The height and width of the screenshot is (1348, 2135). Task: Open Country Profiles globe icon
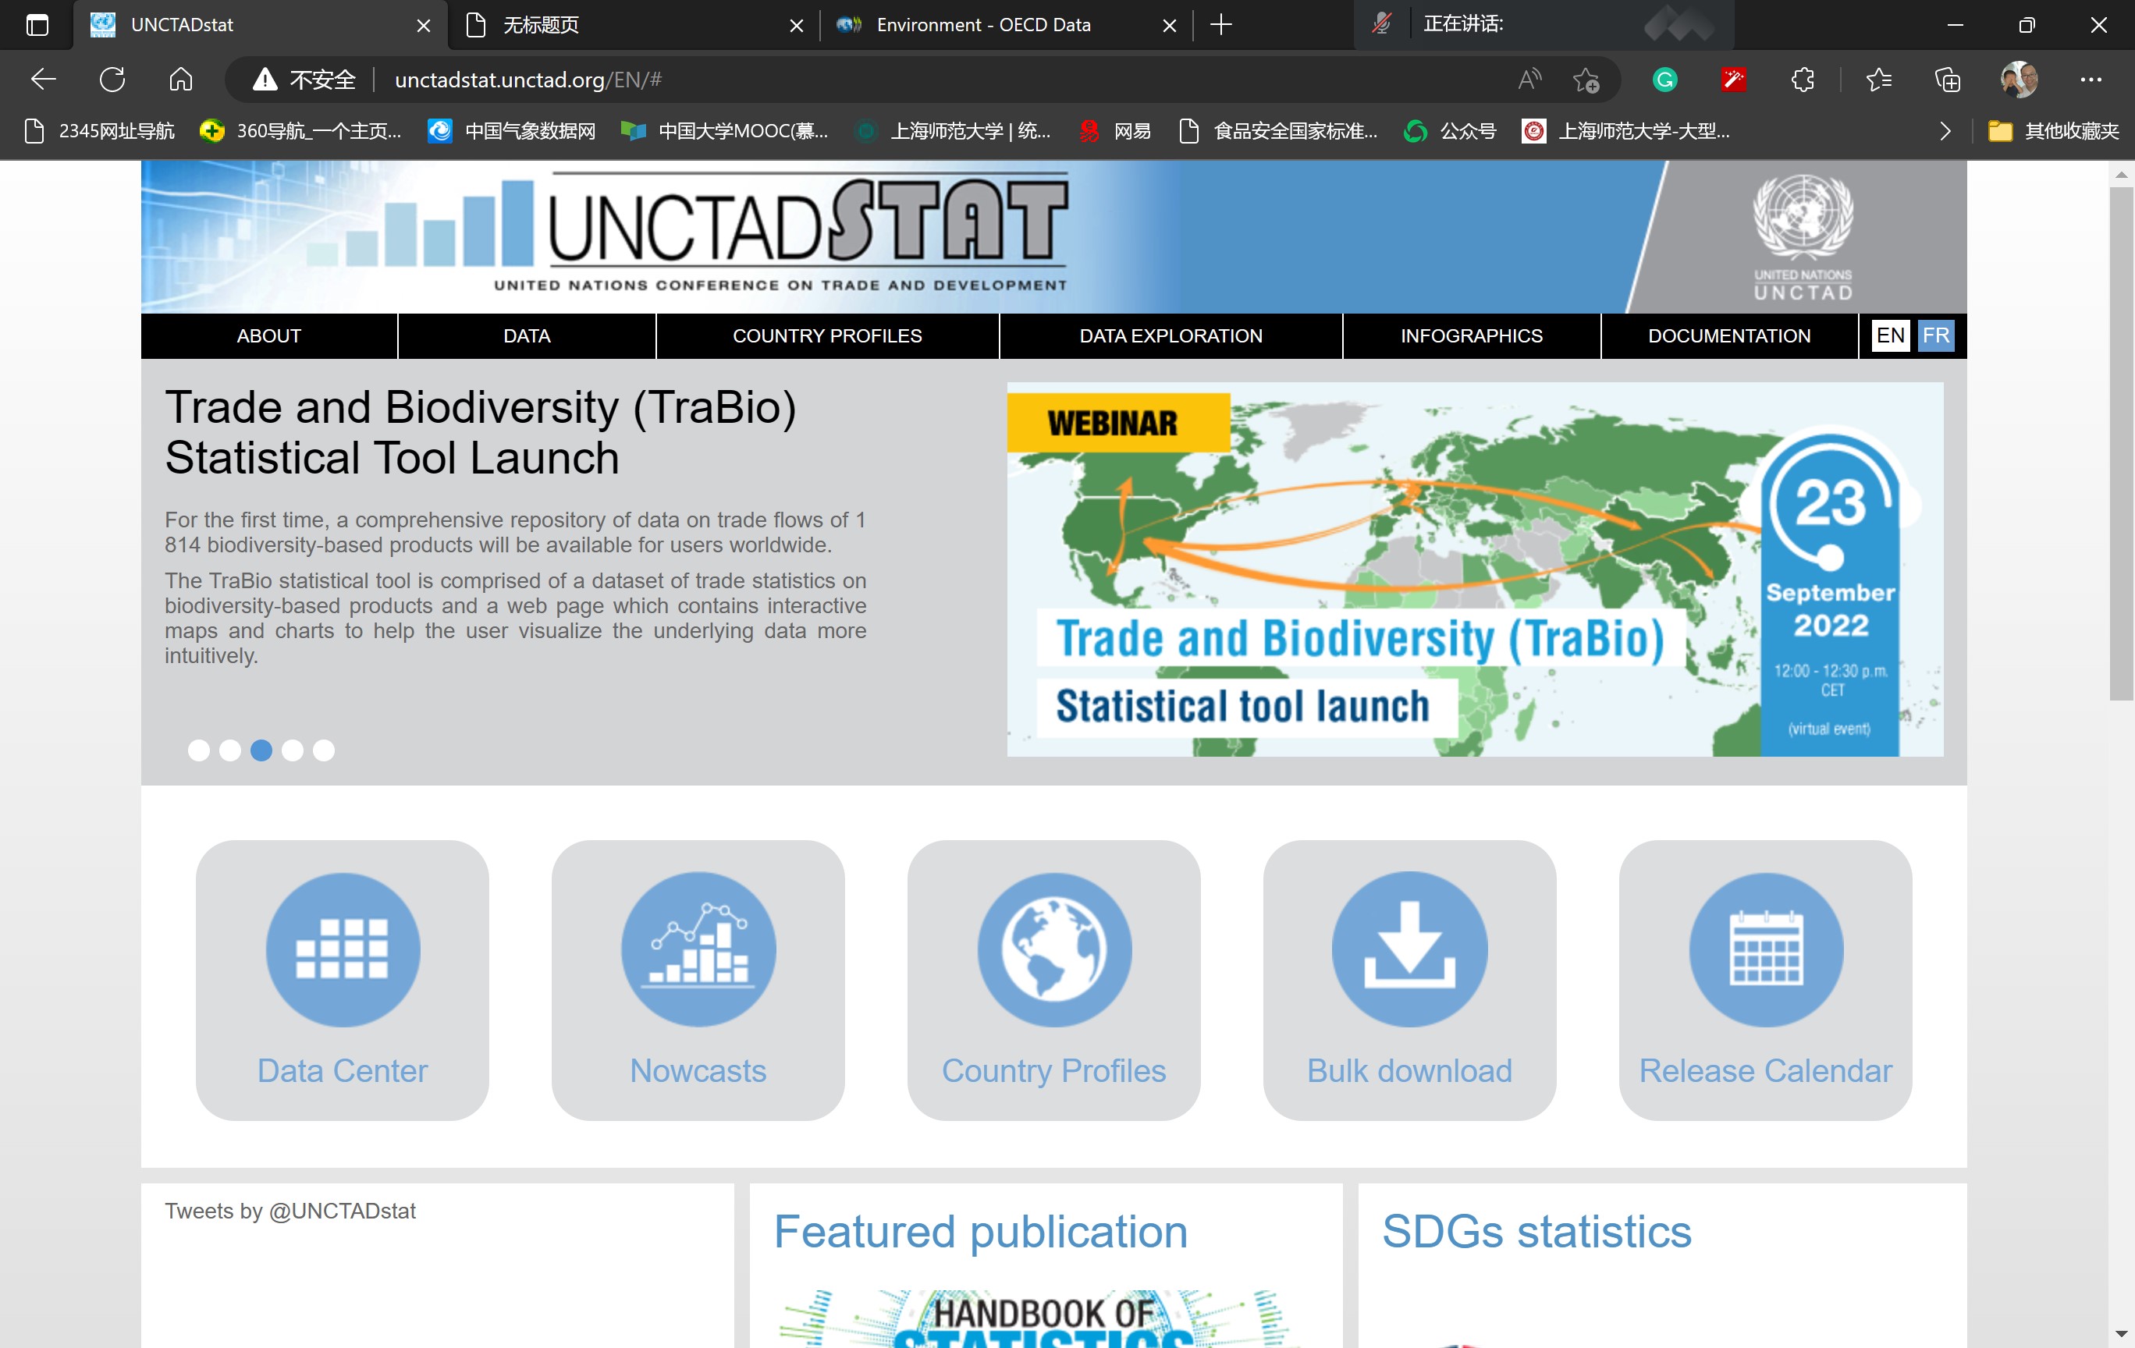tap(1054, 949)
